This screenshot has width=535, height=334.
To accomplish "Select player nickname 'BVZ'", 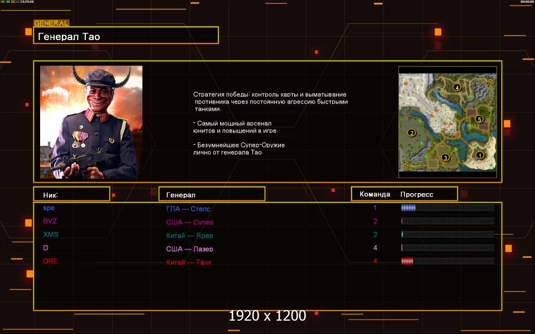I will click(x=50, y=221).
